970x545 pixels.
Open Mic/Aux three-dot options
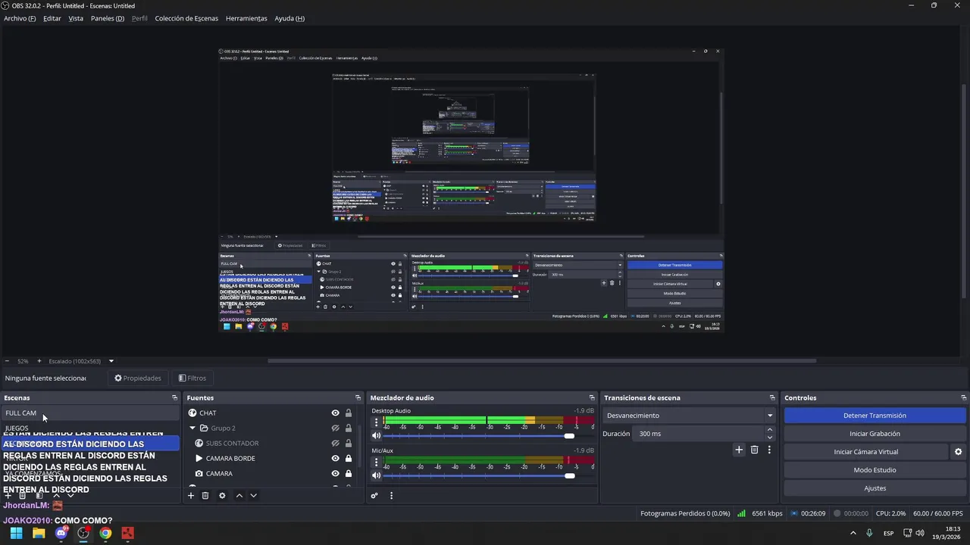(376, 462)
